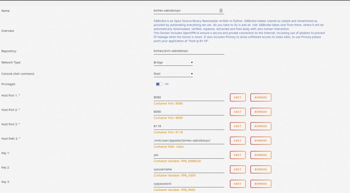Click the Host Path 2 appdata path field
The height and width of the screenshot is (193, 350).
coord(189,140)
